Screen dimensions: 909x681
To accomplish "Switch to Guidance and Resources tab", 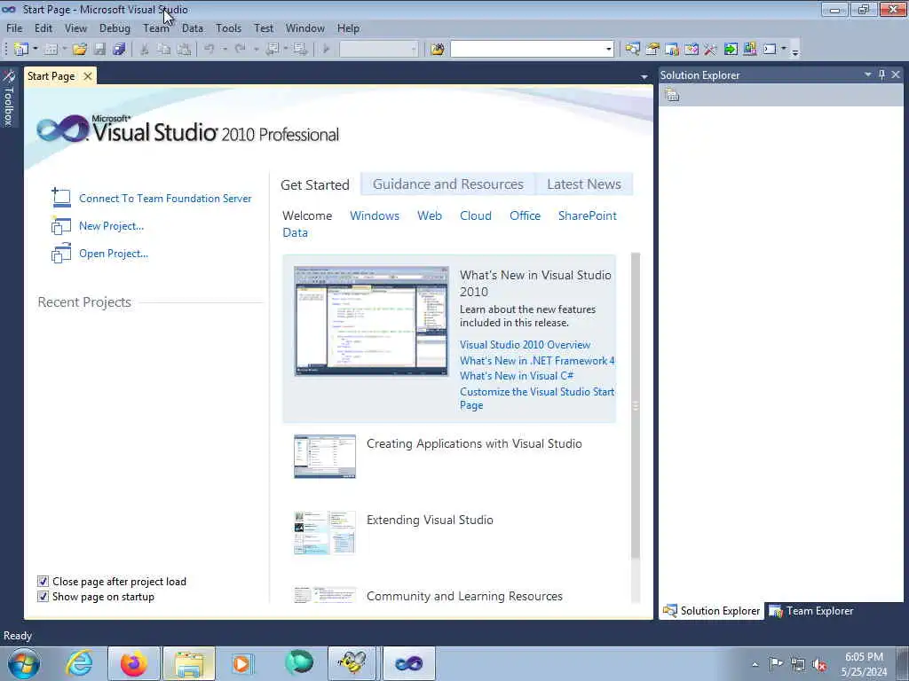I will coord(447,184).
